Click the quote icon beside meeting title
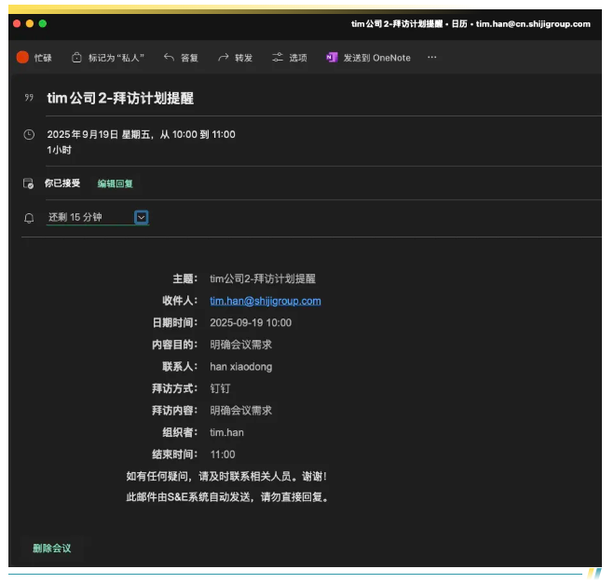614x583 pixels. pos(28,98)
